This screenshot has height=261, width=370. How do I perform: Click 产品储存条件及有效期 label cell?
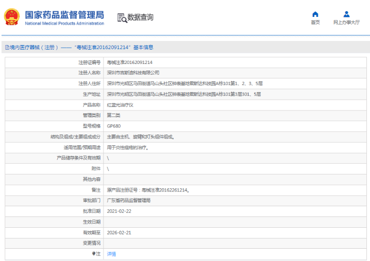pyautogui.click(x=54, y=158)
